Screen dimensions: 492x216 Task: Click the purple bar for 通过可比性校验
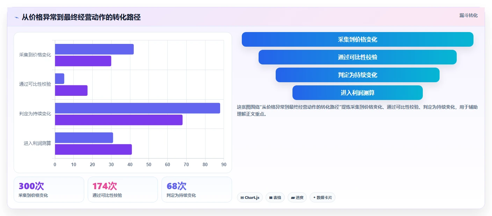[71, 91]
